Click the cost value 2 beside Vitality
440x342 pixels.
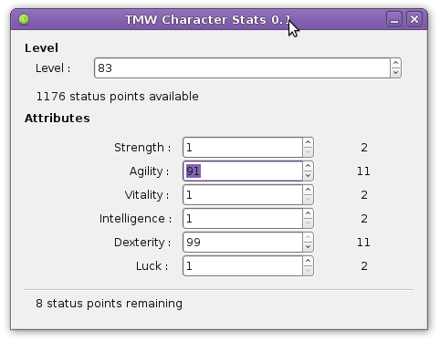tap(364, 195)
